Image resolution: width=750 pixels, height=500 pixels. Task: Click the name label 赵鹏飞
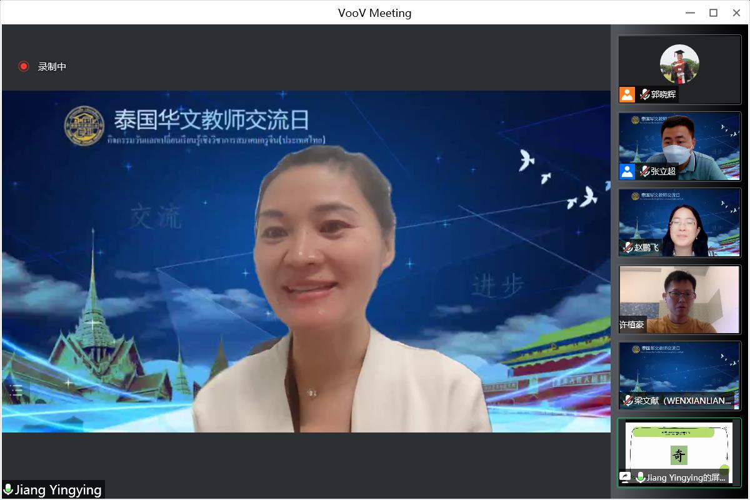click(x=646, y=247)
